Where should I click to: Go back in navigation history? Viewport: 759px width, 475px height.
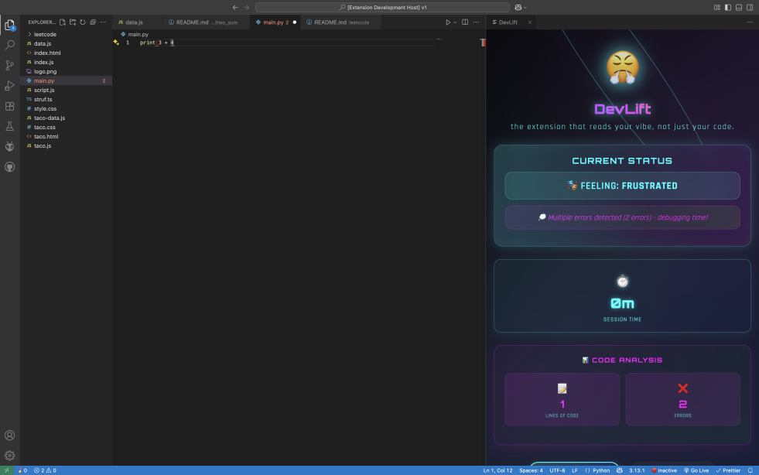tap(235, 7)
